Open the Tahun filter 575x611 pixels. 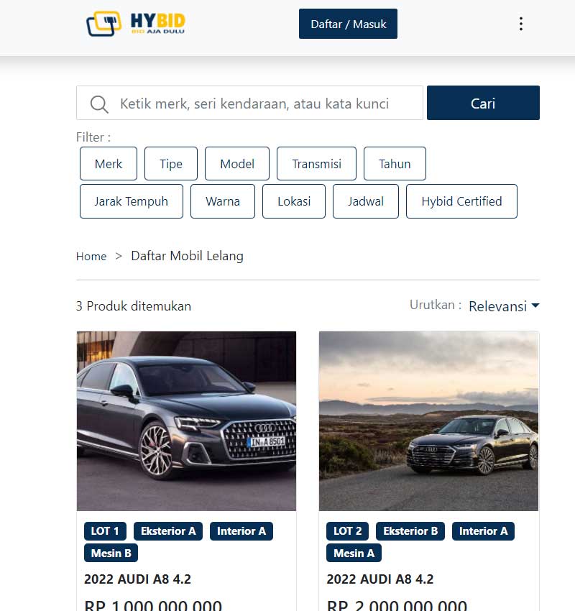pos(395,164)
